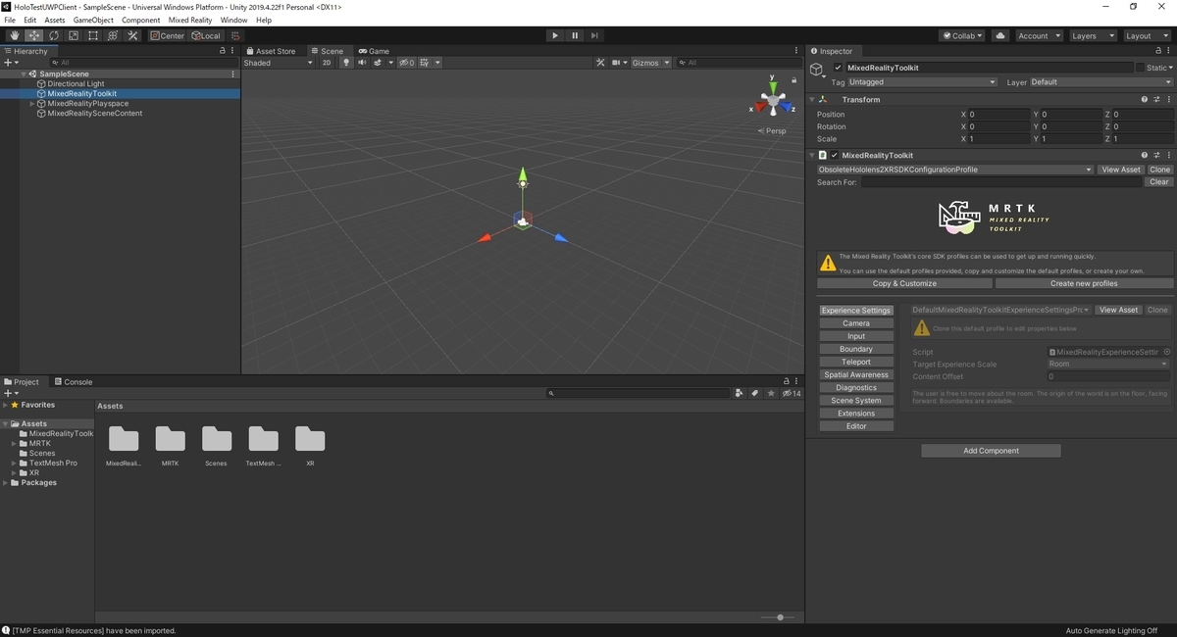The image size is (1177, 637).
Task: Open Hierarchy panel options menu
Action: tap(233, 51)
